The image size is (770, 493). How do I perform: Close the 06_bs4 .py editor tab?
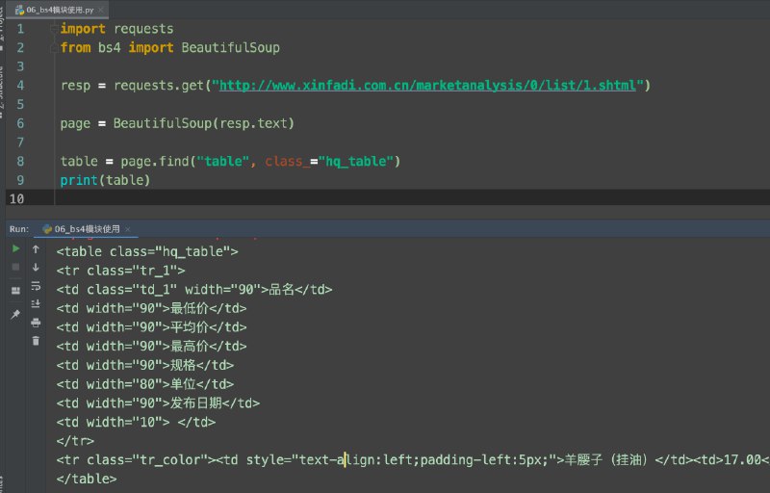[101, 10]
